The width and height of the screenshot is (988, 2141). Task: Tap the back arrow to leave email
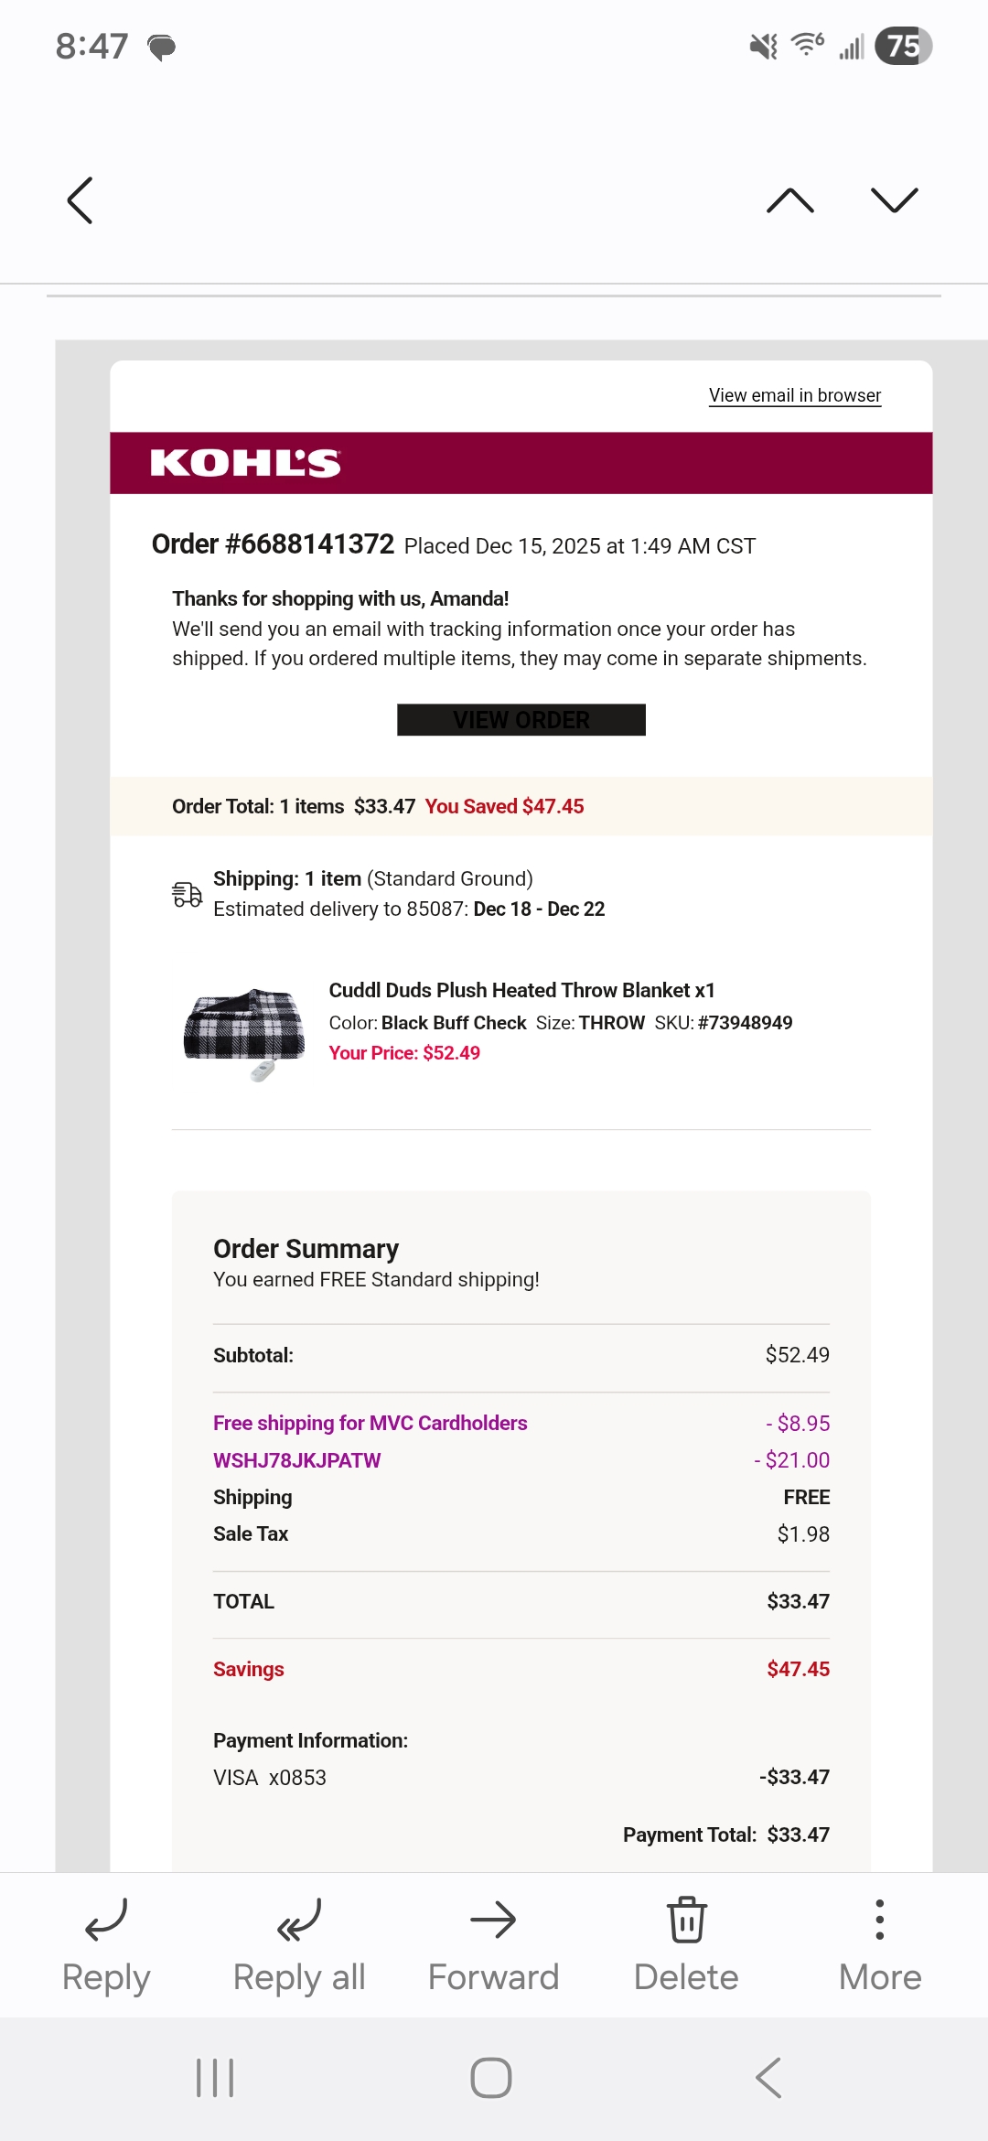pyautogui.click(x=81, y=200)
